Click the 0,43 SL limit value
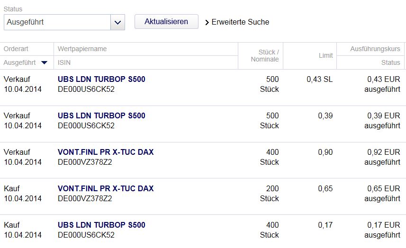The width and height of the screenshot is (406, 248). click(319, 80)
